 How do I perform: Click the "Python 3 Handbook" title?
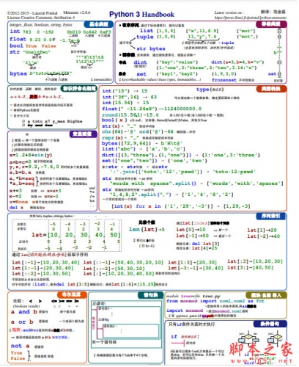point(141,14)
